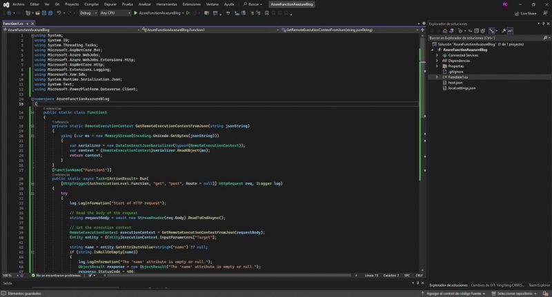
Task: Close the Function1.cs tab
Action: 32,23
